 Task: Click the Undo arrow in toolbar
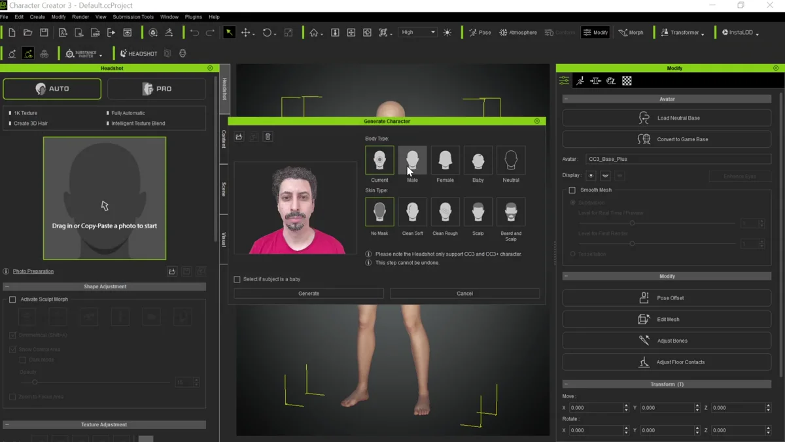[194, 32]
